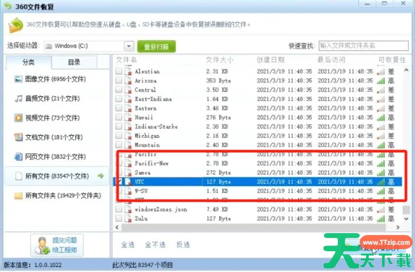Switch to the 目录 tab
415x272 pixels.
click(x=74, y=62)
